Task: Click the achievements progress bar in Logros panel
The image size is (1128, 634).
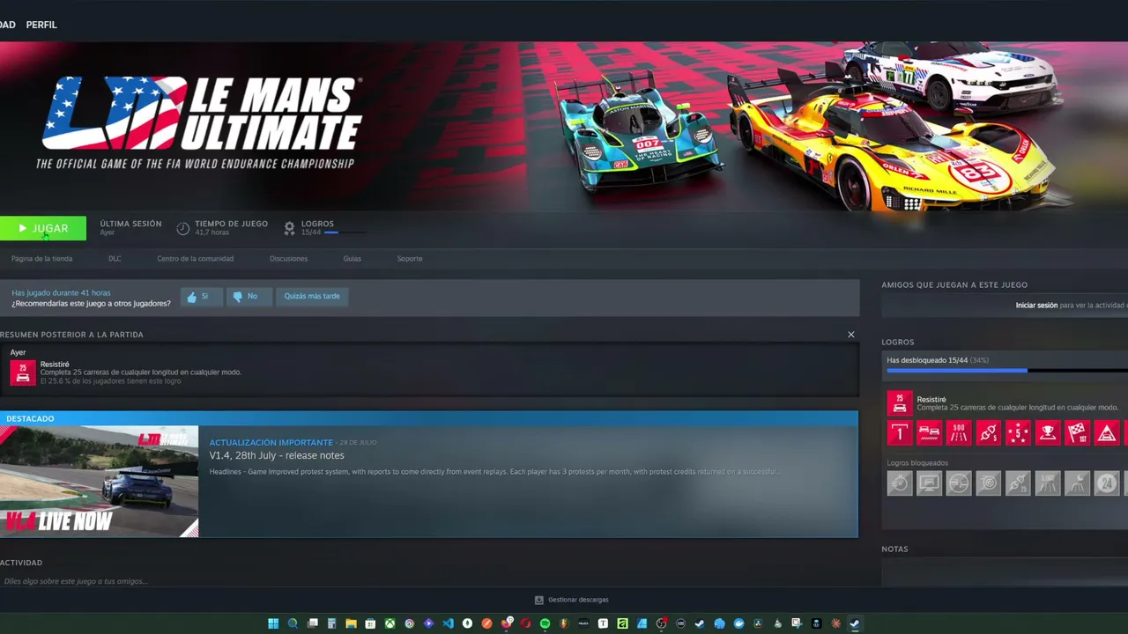Action: (x=1007, y=371)
